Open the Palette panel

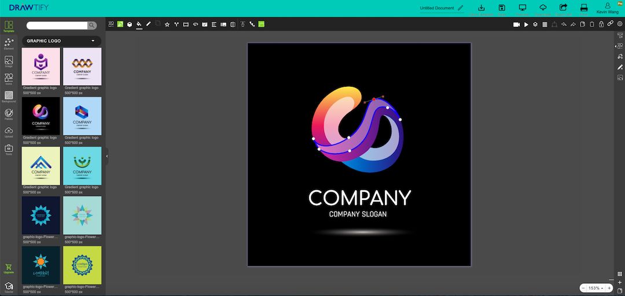tap(9, 114)
